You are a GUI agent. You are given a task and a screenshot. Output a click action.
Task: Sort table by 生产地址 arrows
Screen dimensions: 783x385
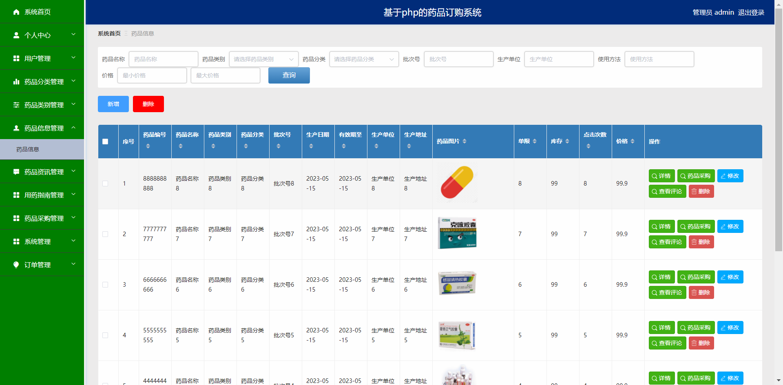click(x=409, y=146)
